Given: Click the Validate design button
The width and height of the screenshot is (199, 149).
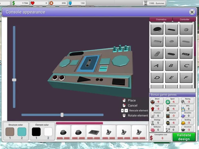Looking at the screenshot, I should coord(184,137).
